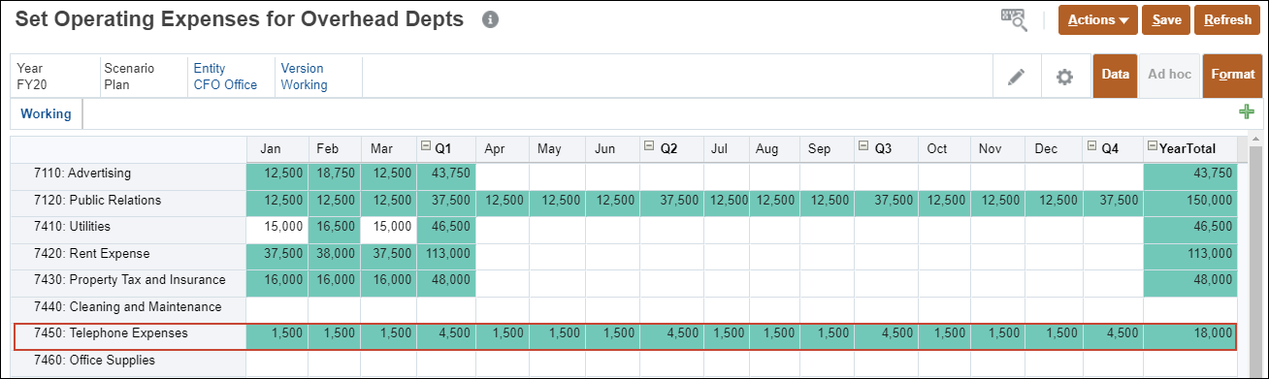The image size is (1269, 379).
Task: Click the Utilities Jan cell 15,000
Action: 277,229
